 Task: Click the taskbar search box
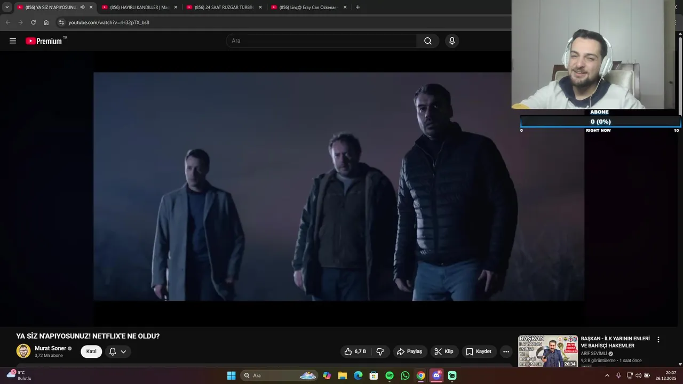pos(279,375)
